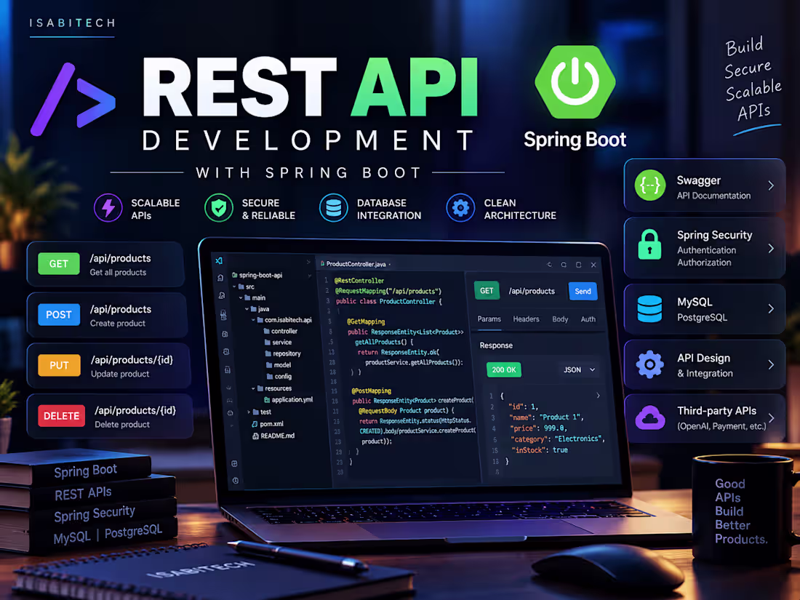
Task: Switch to the Auth tab
Action: [588, 319]
